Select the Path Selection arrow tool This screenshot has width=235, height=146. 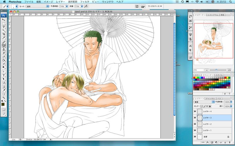[4, 79]
